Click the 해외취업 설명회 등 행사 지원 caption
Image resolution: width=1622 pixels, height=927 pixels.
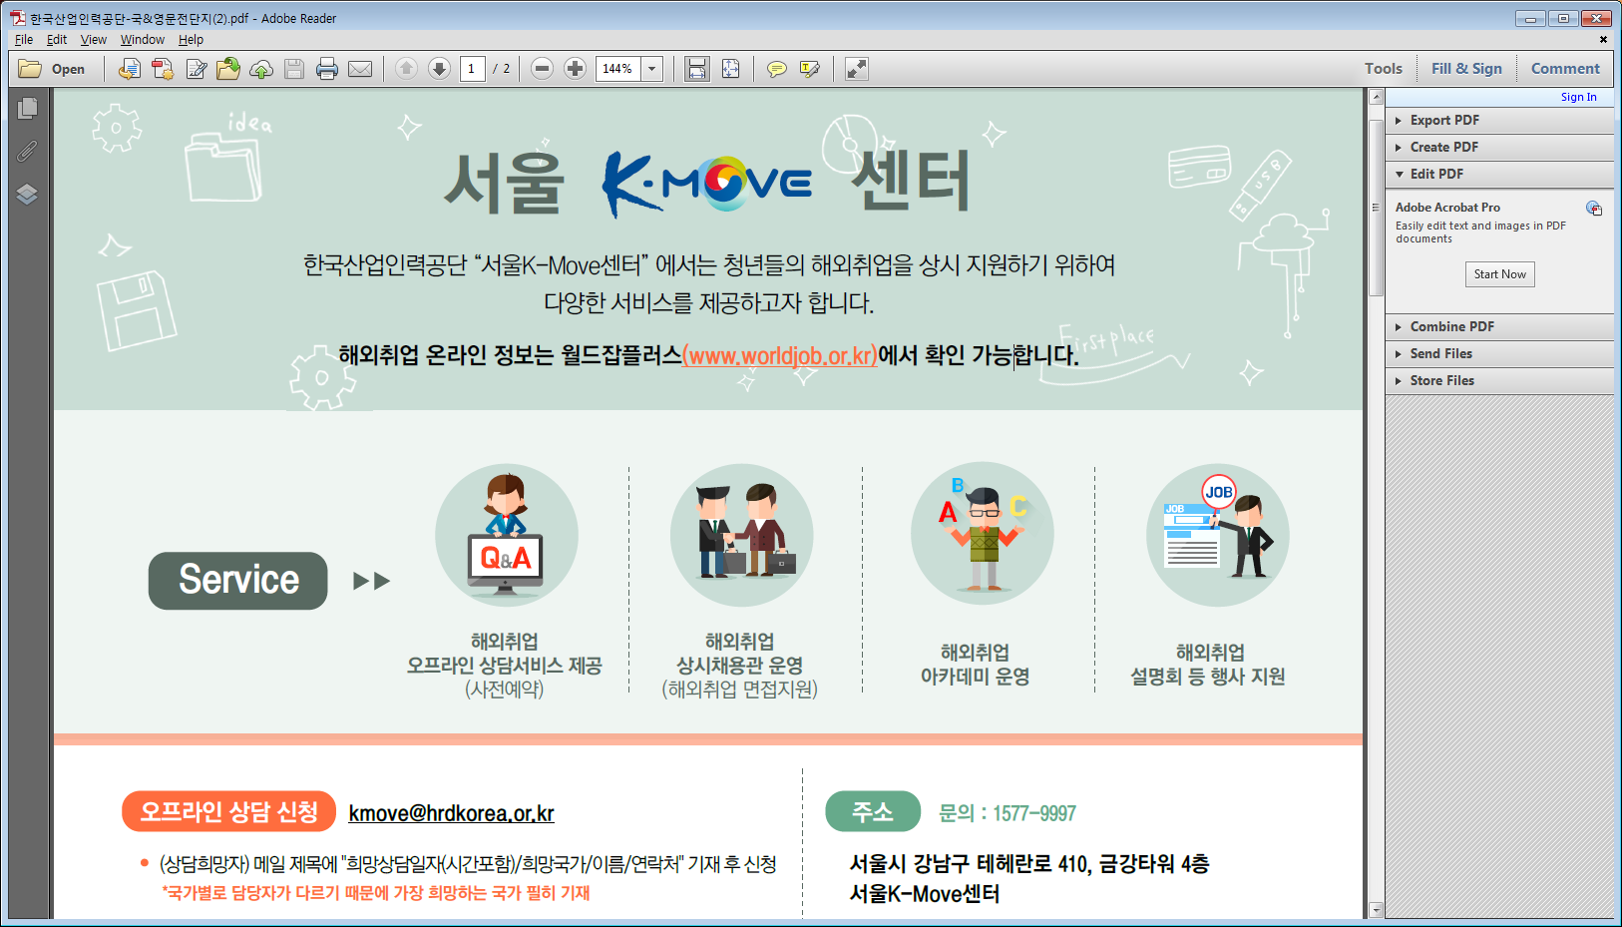click(x=1208, y=665)
